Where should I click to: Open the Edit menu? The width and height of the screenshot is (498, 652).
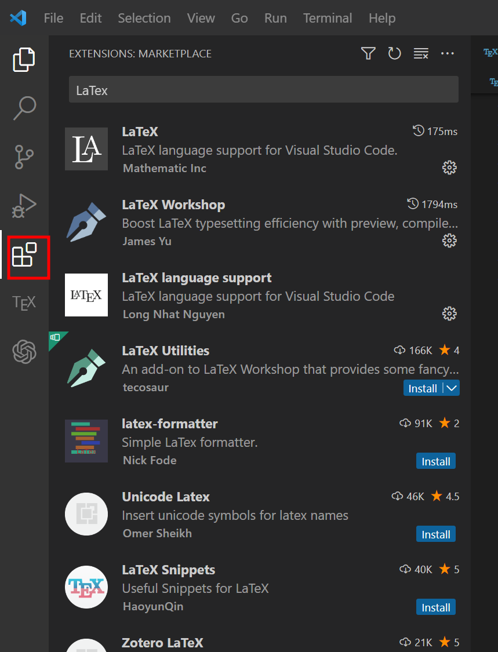click(90, 19)
